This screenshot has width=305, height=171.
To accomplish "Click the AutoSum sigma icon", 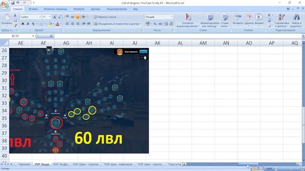I will [x=270, y=15].
